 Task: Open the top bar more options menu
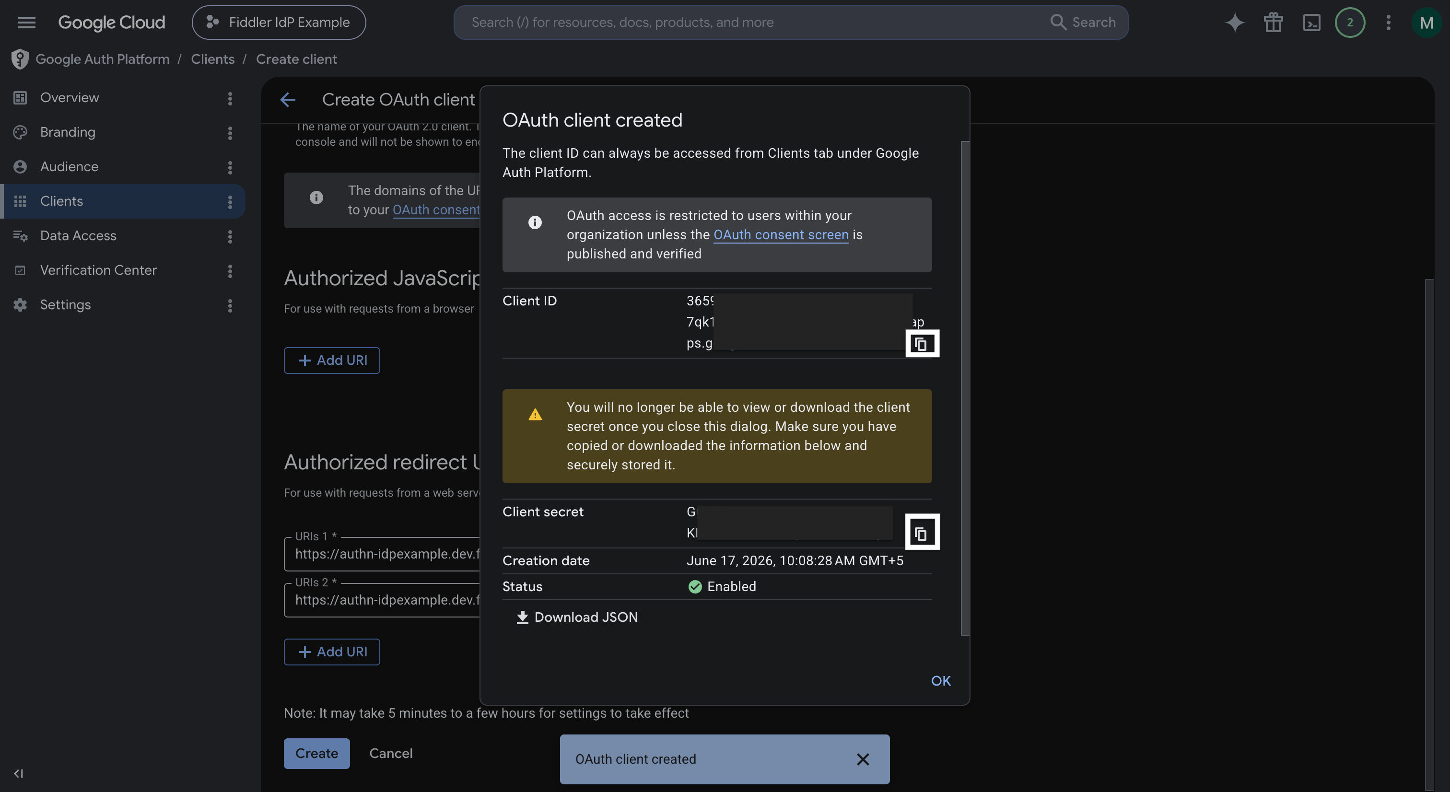(x=1388, y=23)
